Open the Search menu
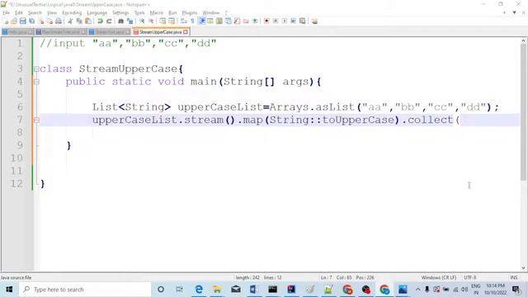The image size is (528, 297). [35, 13]
